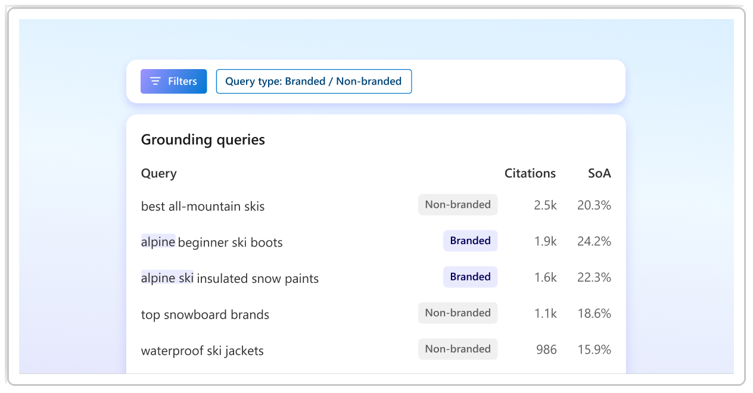Viewport: 753px width, 393px height.
Task: Sort by the Query column header
Action: click(159, 173)
